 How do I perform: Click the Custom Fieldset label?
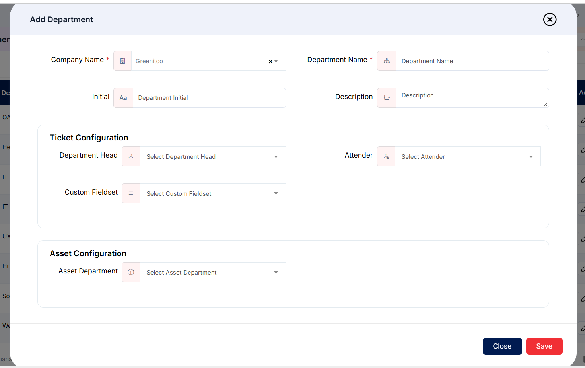click(91, 192)
